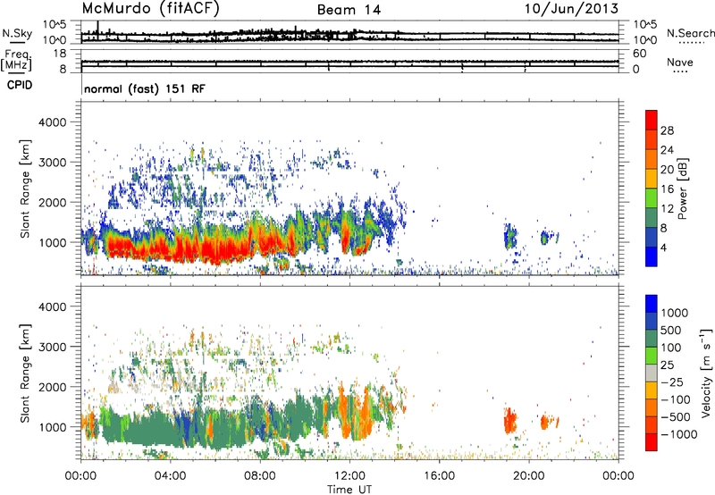715x495 pixels.
Task: Click the blue 4–8 dB power colorbar segment
Action: (652, 237)
